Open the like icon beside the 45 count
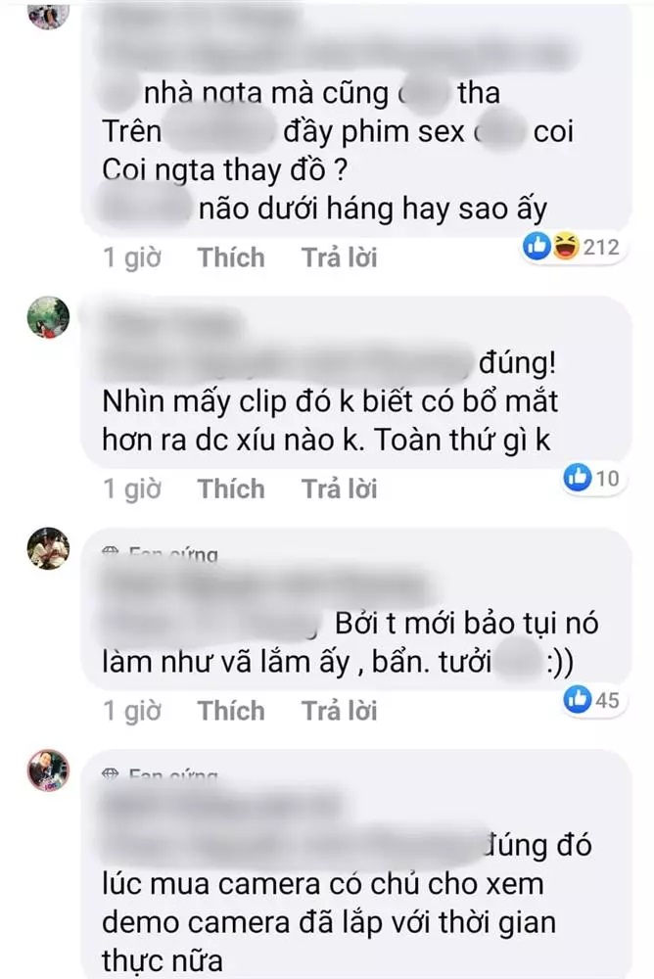The width and height of the screenshot is (654, 979). 578,700
